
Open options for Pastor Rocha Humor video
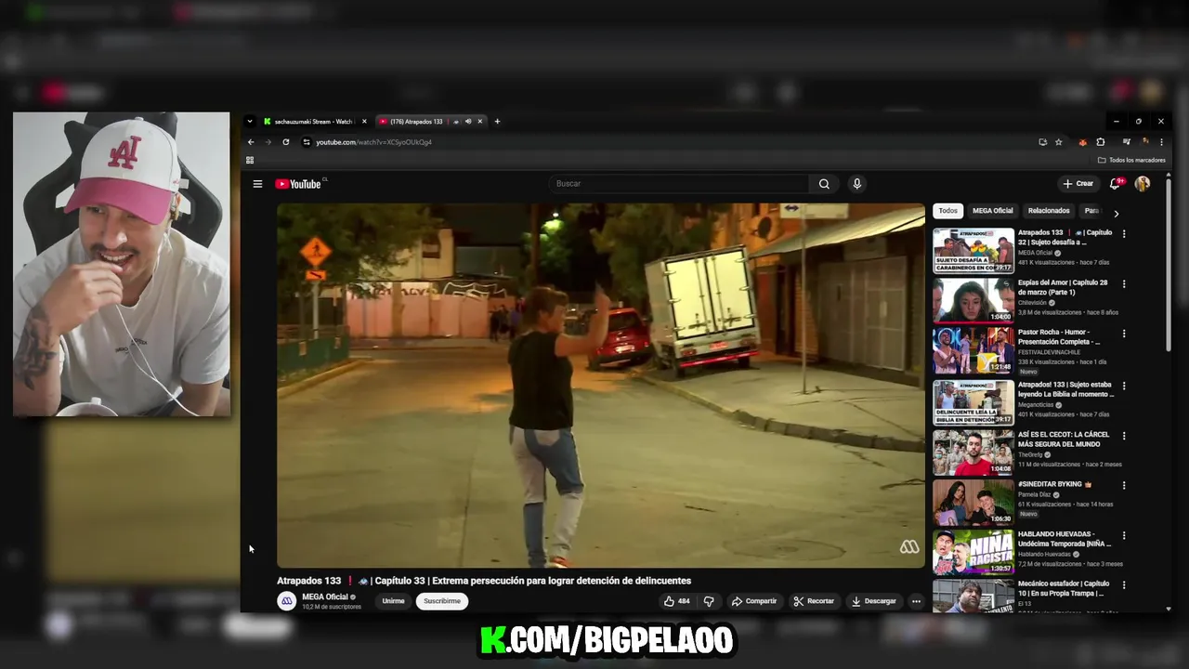click(1124, 334)
